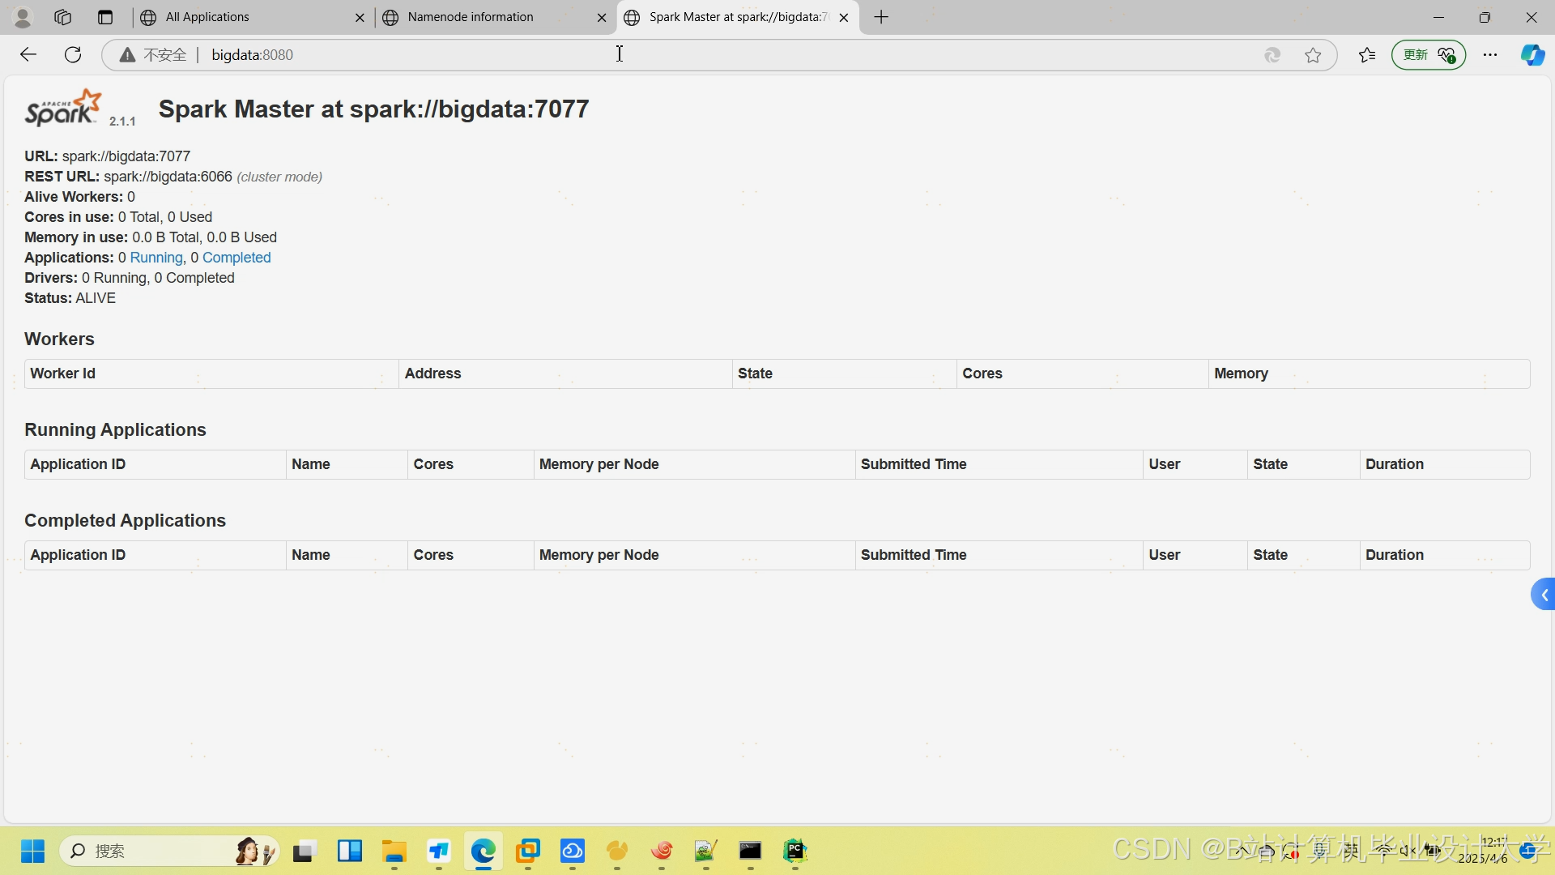Switch input method from 英 in tray
1555x875 pixels.
click(x=1349, y=851)
